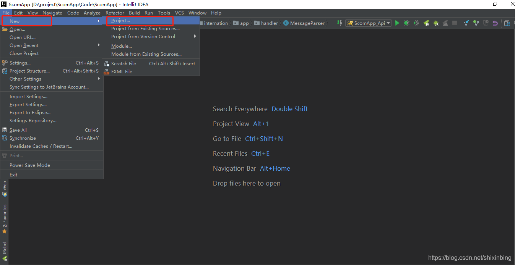
Task: Click the Tomcat icon in run configuration
Action: point(350,23)
